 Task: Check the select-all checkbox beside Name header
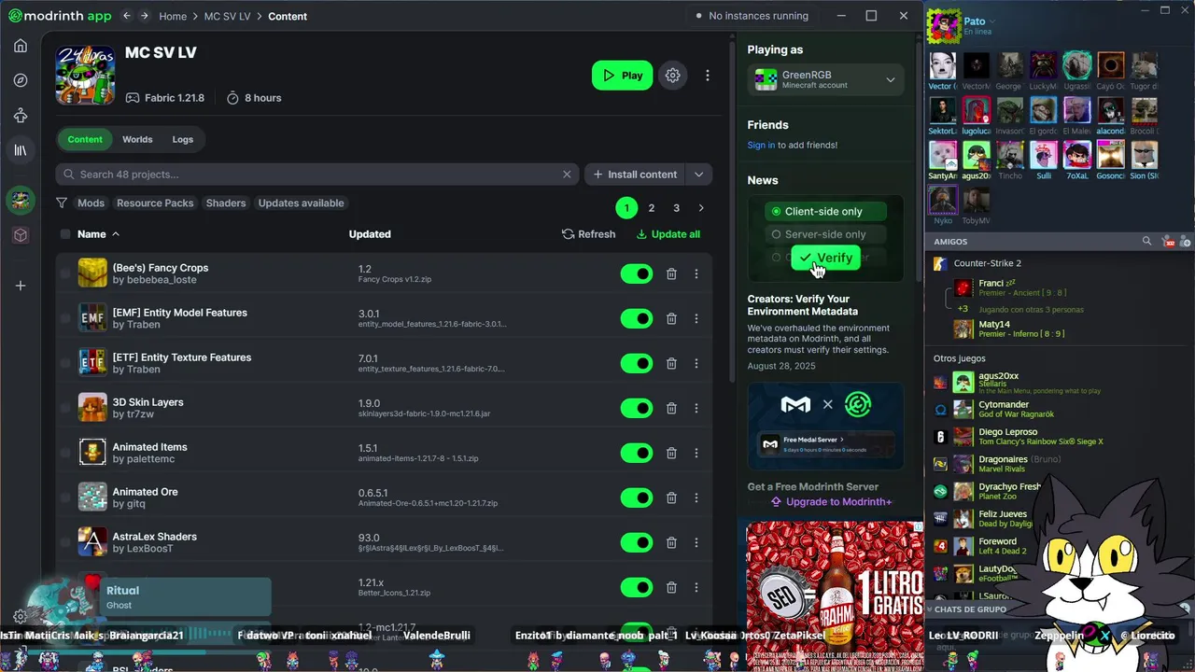point(65,234)
